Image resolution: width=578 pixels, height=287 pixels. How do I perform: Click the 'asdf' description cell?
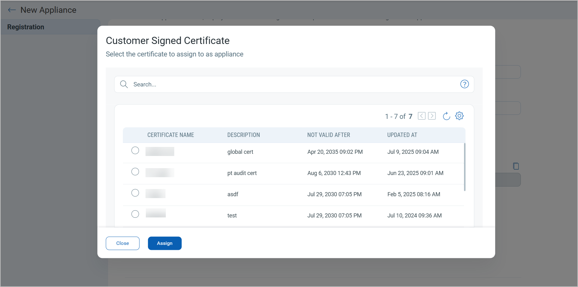[233, 194]
